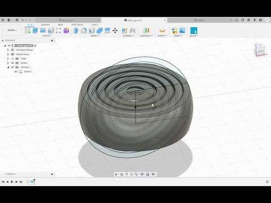
Task: Toggle visibility of Sketch1
Action: (16, 72)
